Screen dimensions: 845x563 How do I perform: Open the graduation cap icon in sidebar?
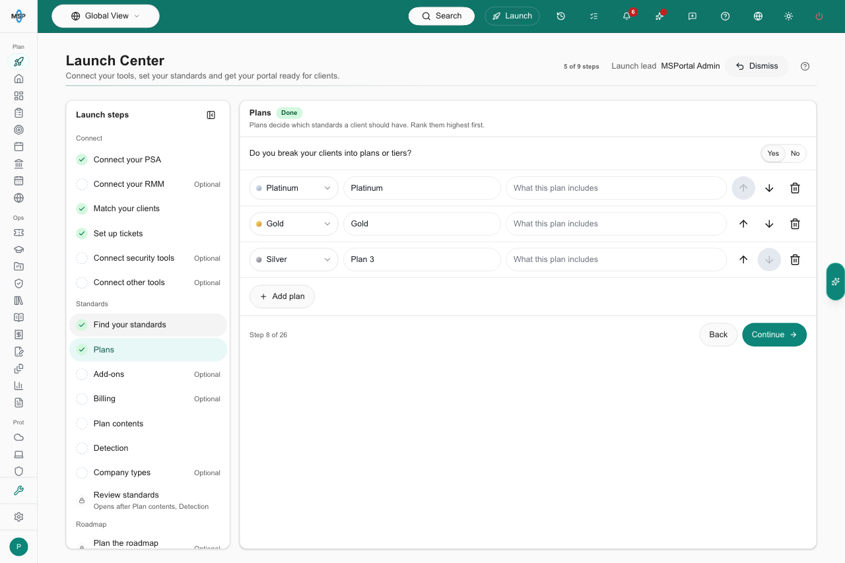[18, 249]
